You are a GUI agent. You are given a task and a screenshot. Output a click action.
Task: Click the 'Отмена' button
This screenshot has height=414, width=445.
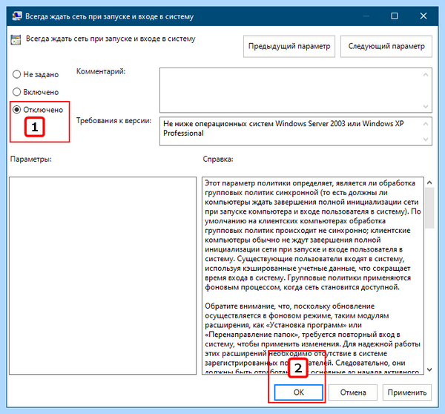coord(353,392)
